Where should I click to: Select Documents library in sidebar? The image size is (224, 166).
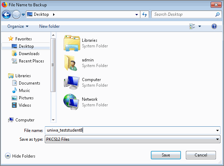click(29, 83)
